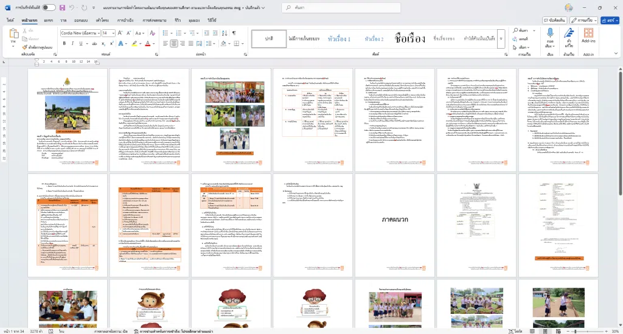
Task: Switch to the Review ribbon tab
Action: coord(178,20)
